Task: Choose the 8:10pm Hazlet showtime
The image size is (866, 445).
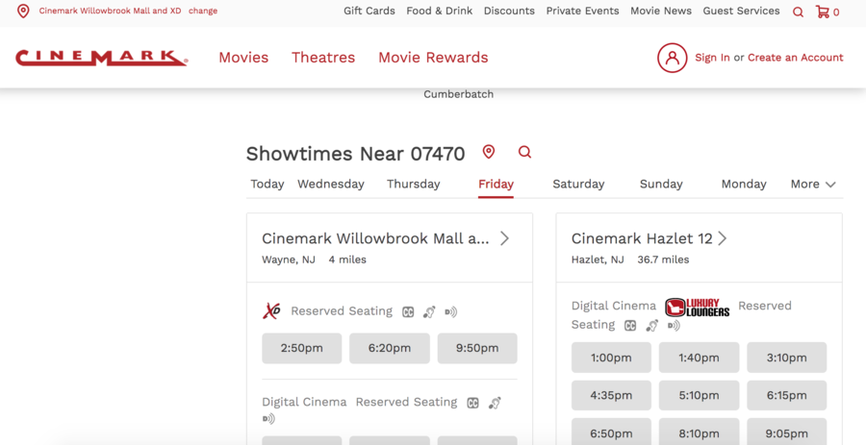Action: pyautogui.click(x=699, y=433)
